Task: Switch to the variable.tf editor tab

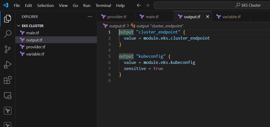Action: [x=231, y=17]
